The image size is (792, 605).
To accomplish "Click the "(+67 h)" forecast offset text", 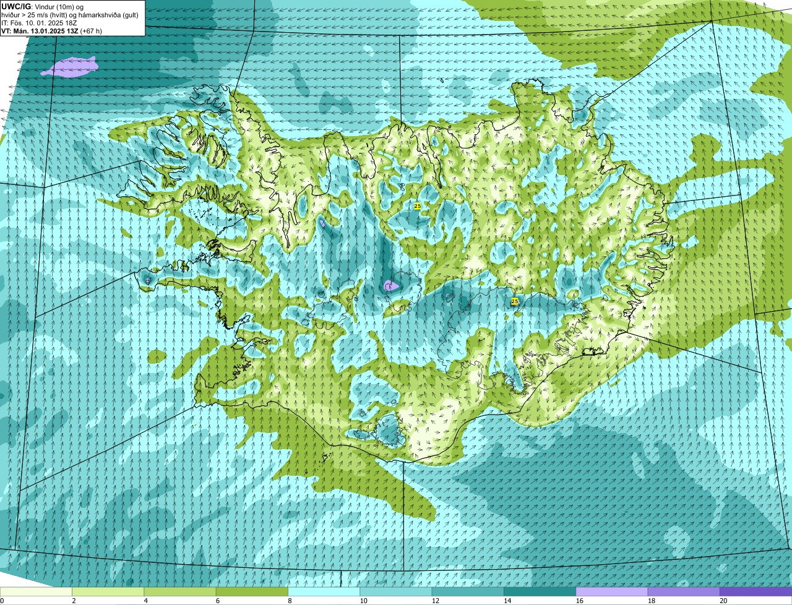I will coord(91,30).
